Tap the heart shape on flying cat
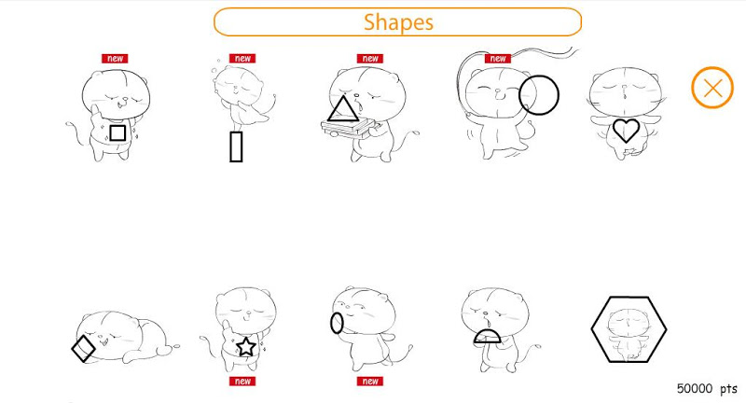 click(x=626, y=131)
